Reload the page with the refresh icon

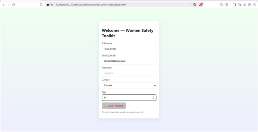coord(14,5)
